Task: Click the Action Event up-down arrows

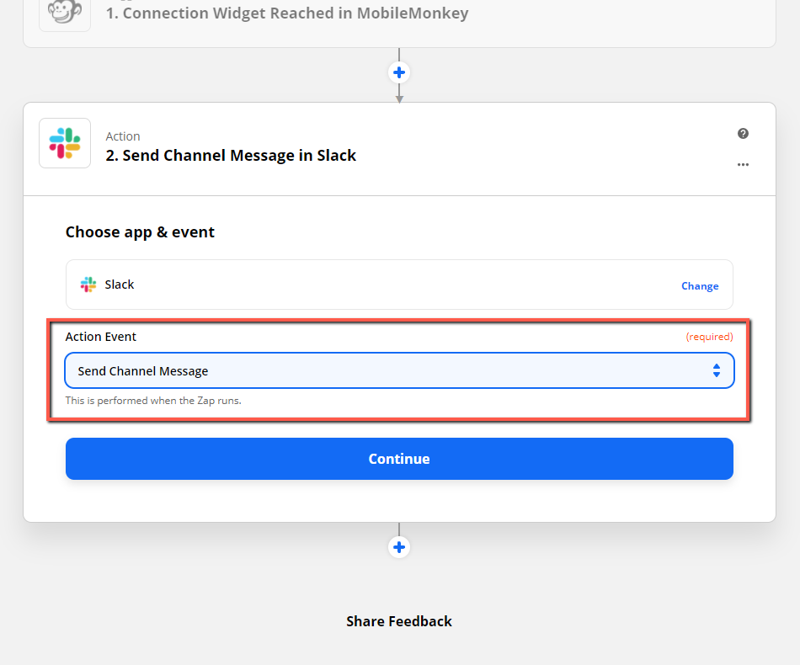Action: [x=717, y=370]
